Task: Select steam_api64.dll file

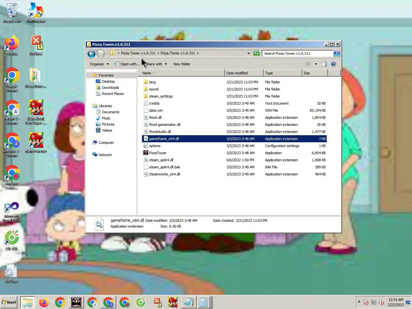Action: coord(161,160)
